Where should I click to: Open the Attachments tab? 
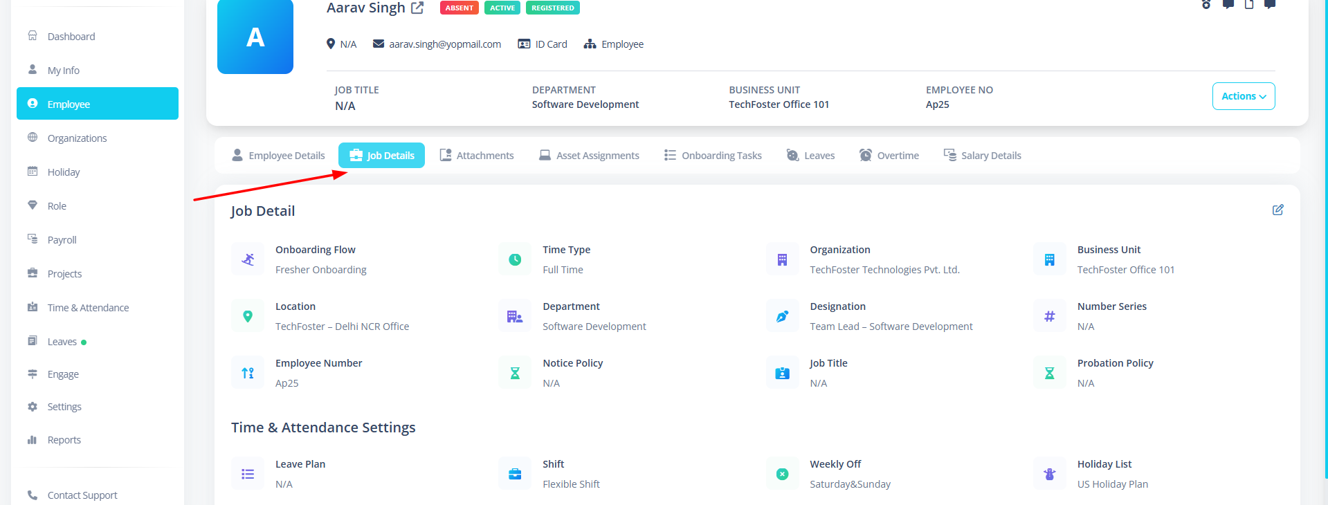coord(477,156)
